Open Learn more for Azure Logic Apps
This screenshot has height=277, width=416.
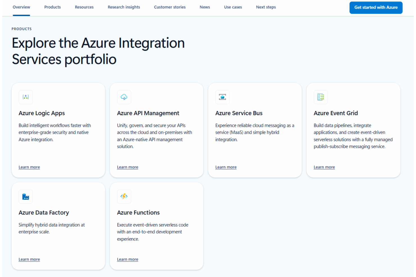point(29,167)
